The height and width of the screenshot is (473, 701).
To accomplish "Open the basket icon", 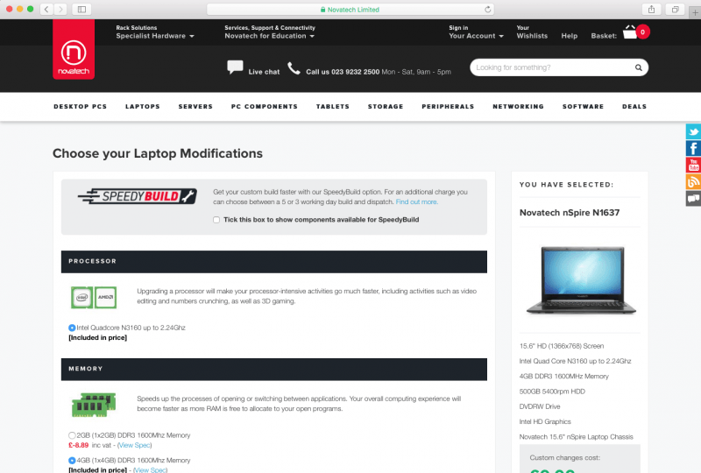I will tap(629, 32).
